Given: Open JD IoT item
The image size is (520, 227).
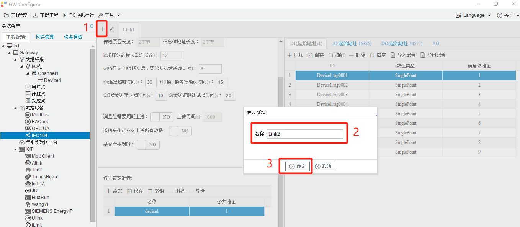Looking at the screenshot, I should pos(31,191).
